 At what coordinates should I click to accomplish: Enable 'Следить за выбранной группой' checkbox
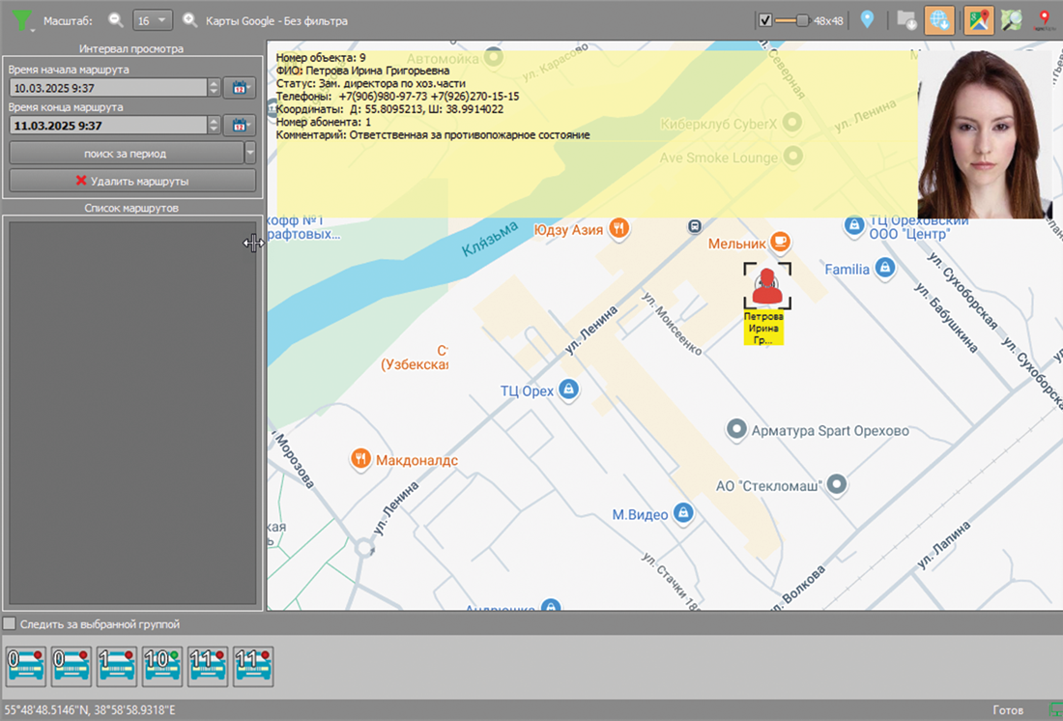point(10,624)
